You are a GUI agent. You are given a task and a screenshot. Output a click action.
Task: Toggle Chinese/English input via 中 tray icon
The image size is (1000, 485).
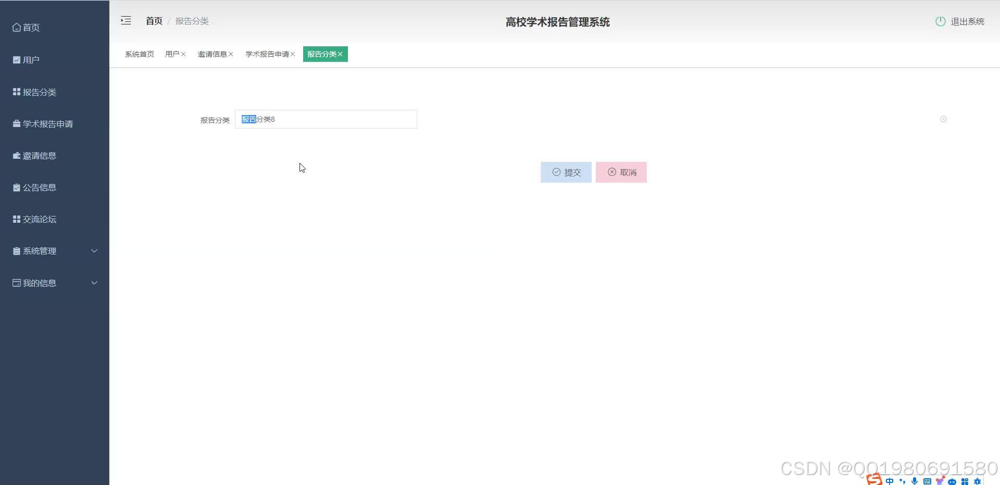pos(889,481)
